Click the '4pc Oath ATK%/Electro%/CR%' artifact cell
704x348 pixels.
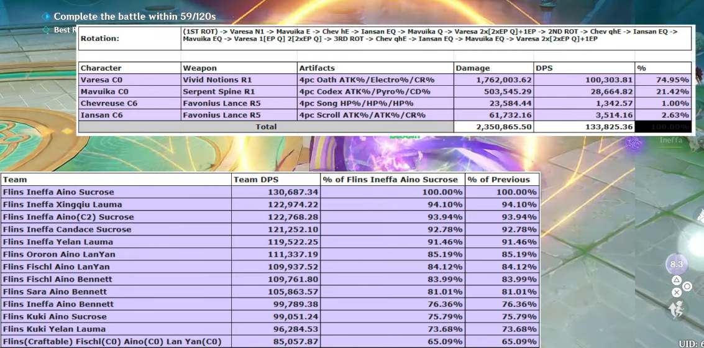pos(376,80)
